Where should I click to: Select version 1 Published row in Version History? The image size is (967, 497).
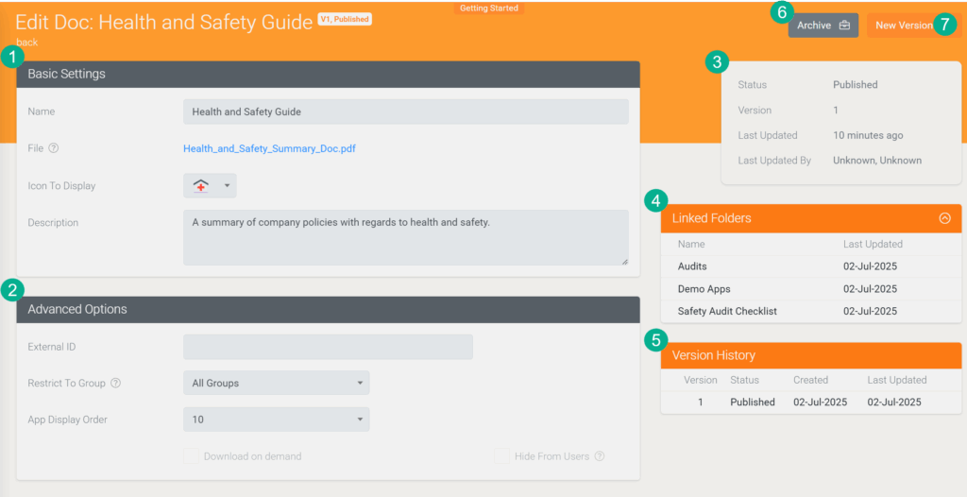click(x=811, y=402)
